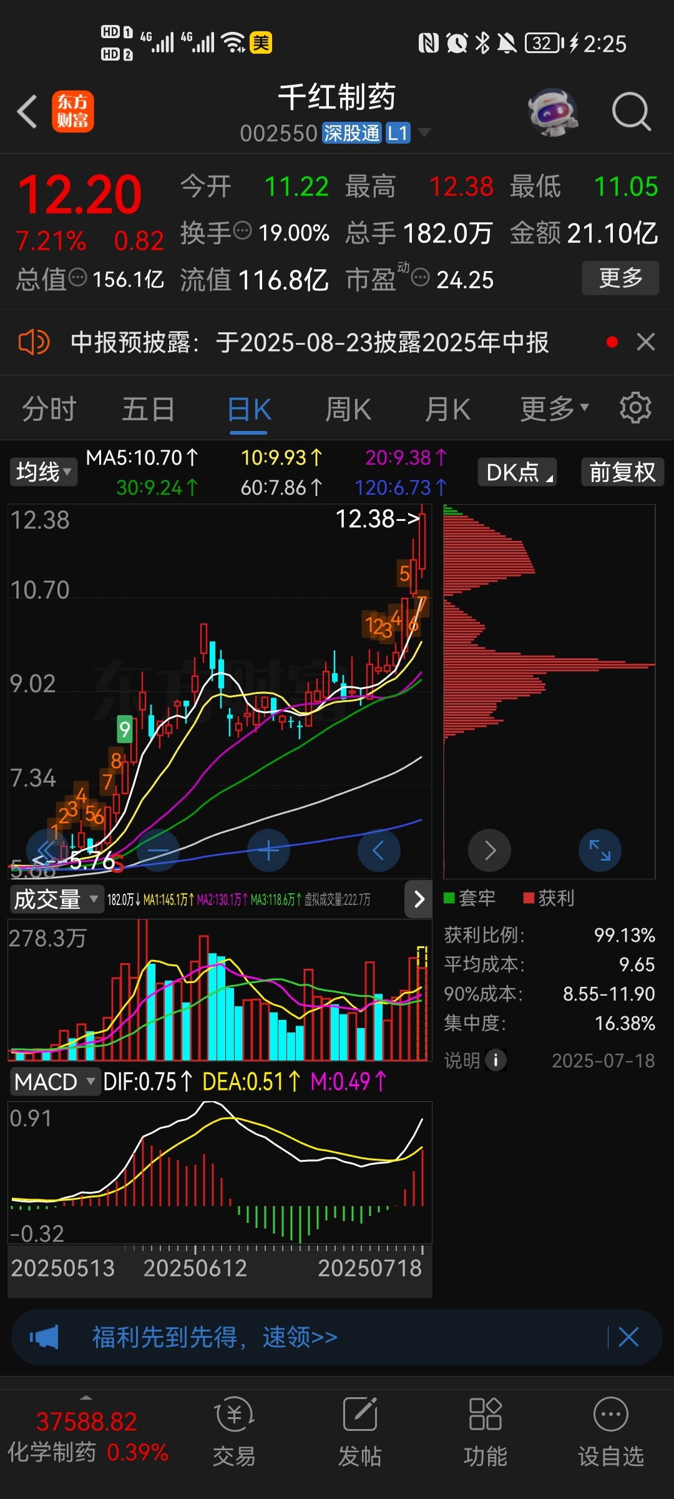
Task: Tap the zoom-out minus chart button
Action: click(x=159, y=850)
